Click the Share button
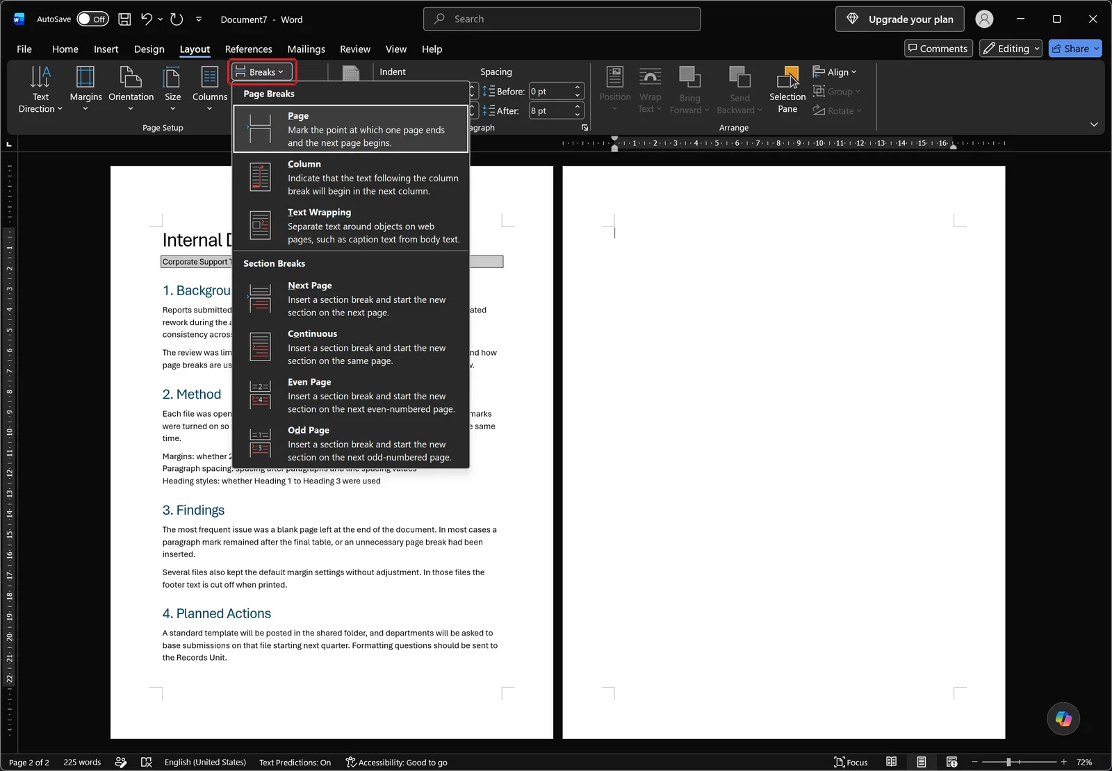This screenshot has height=771, width=1112. tap(1075, 48)
